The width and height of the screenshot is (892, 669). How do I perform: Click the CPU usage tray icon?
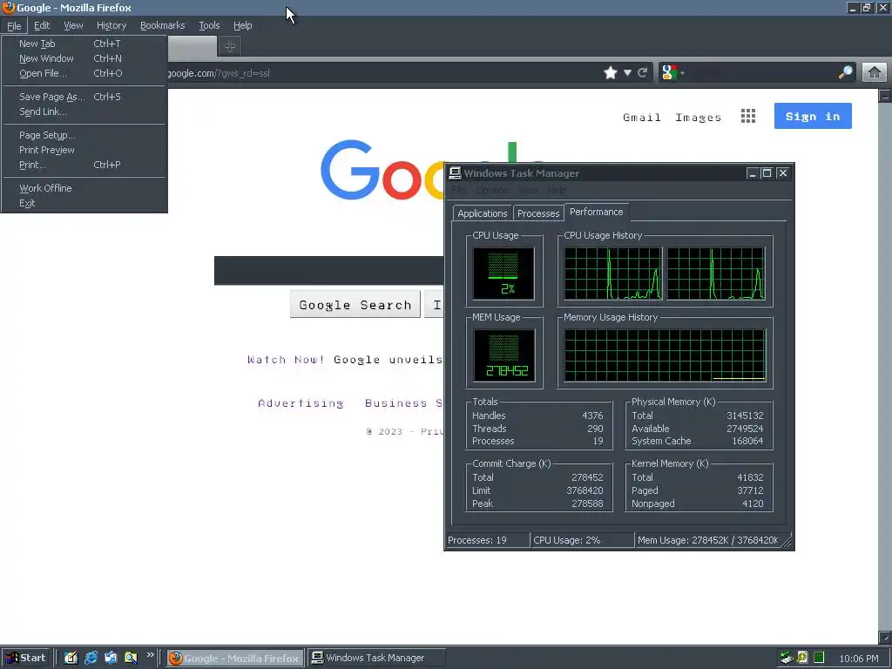click(819, 658)
